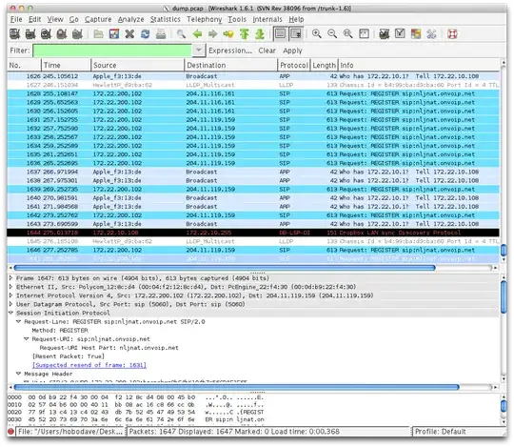The width and height of the screenshot is (514, 447).
Task: Open capture options from toolbar
Action: pyautogui.click(x=30, y=33)
